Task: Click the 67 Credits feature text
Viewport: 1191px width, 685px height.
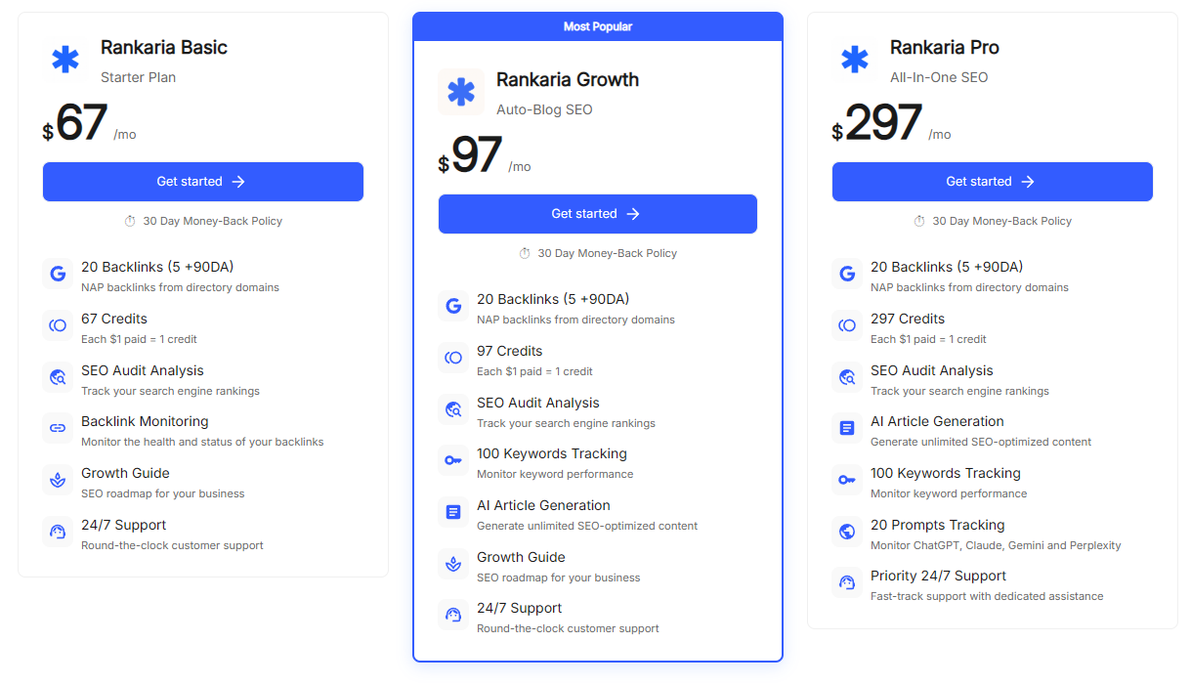Action: [114, 319]
